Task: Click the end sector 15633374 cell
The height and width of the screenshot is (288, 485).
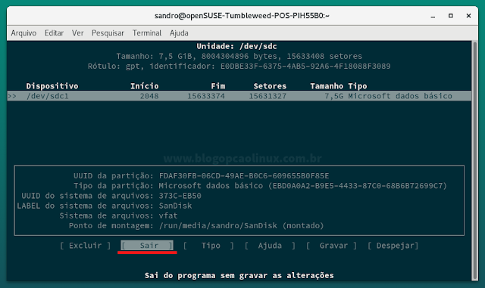Action: [x=206, y=96]
